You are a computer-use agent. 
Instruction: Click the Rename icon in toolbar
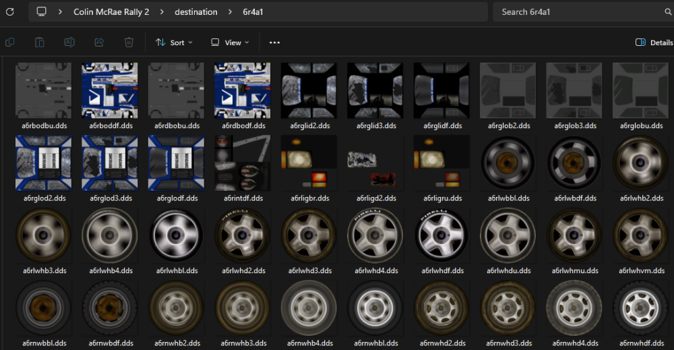[69, 42]
